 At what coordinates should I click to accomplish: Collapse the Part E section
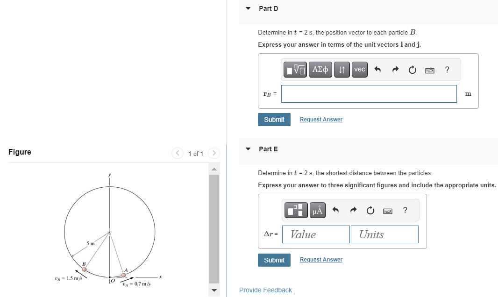(x=248, y=149)
